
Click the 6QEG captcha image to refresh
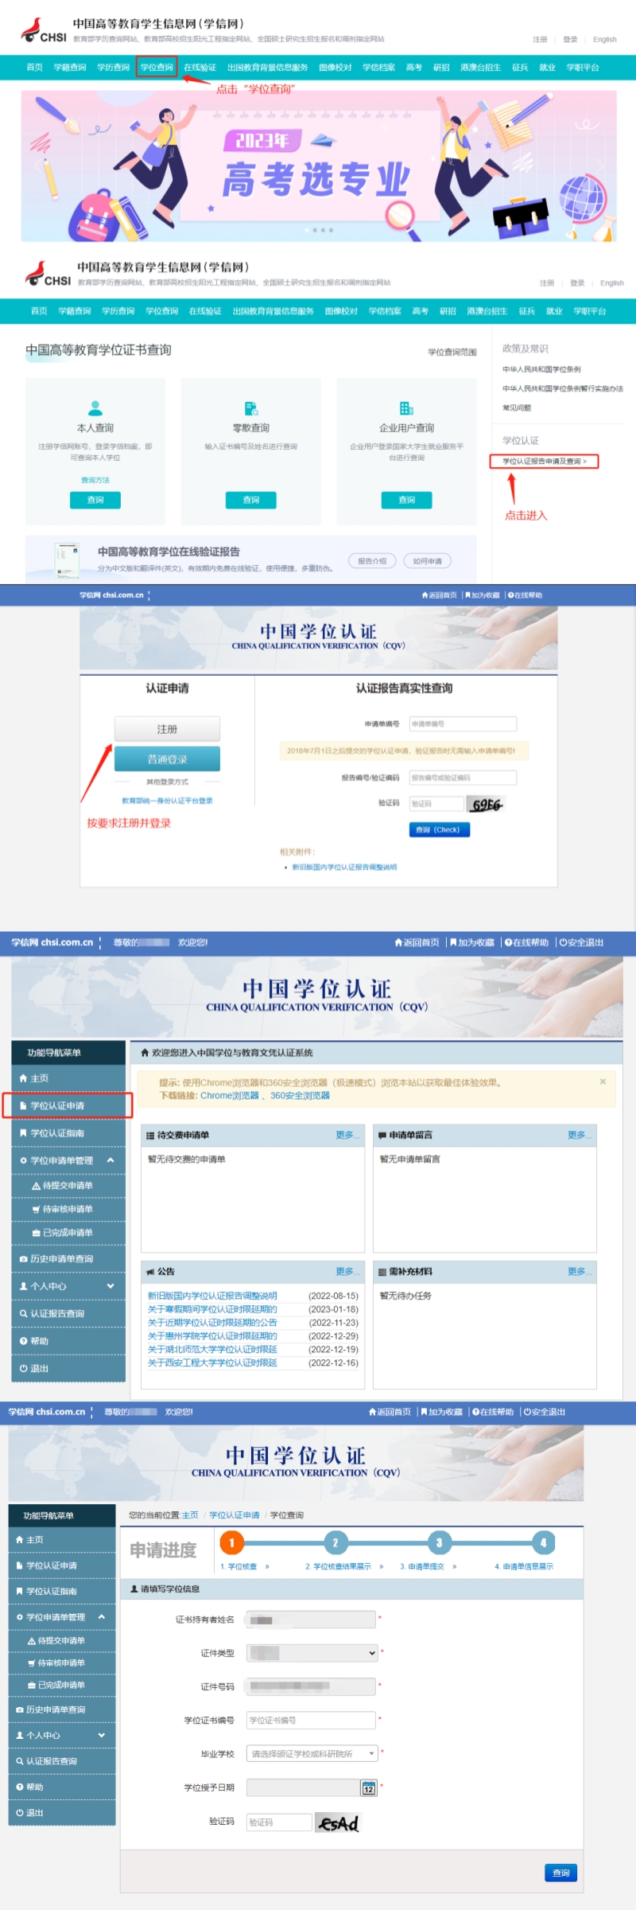coord(485,805)
